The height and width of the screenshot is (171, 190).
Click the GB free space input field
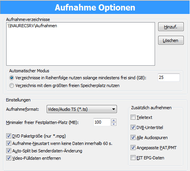pos(169,77)
